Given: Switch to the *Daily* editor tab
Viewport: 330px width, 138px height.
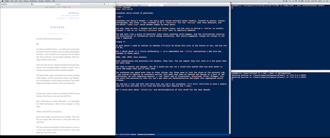Looking at the screenshot, I should (x=140, y=5).
